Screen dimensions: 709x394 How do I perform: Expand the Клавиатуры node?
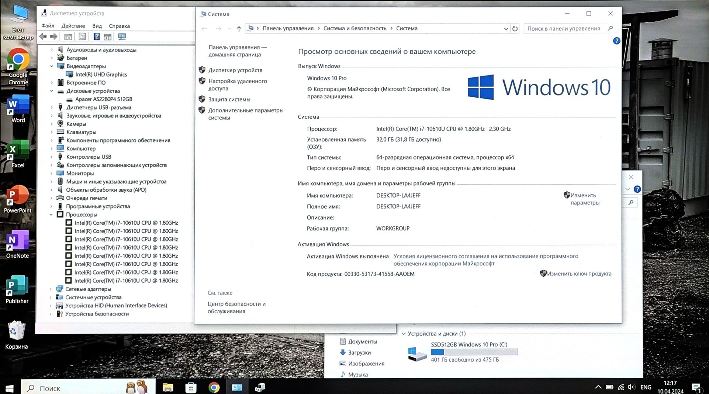(x=52, y=132)
